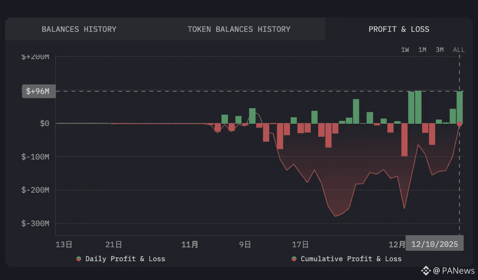Click the 17日 date label on the x-axis
Image resolution: width=478 pixels, height=280 pixels.
pos(300,245)
